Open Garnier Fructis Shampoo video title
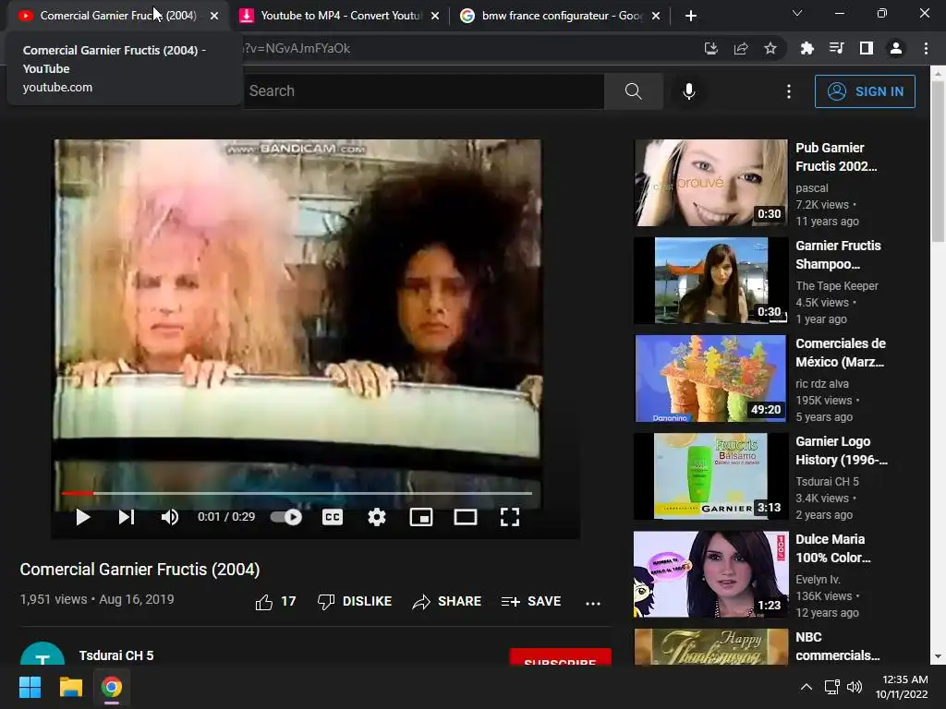This screenshot has width=946, height=709. point(838,255)
